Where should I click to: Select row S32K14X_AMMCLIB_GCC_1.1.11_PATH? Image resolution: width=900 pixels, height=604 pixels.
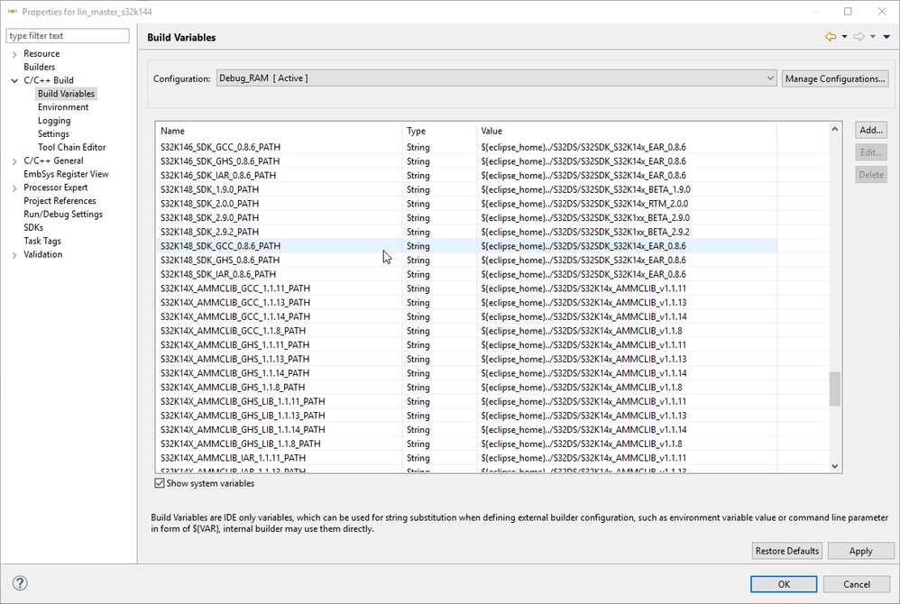[x=466, y=288]
